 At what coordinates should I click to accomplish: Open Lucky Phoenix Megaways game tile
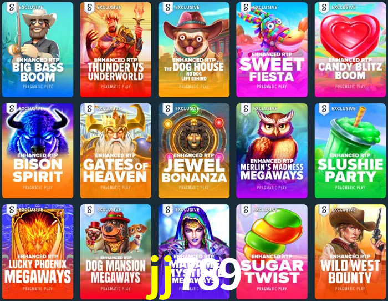(38, 252)
